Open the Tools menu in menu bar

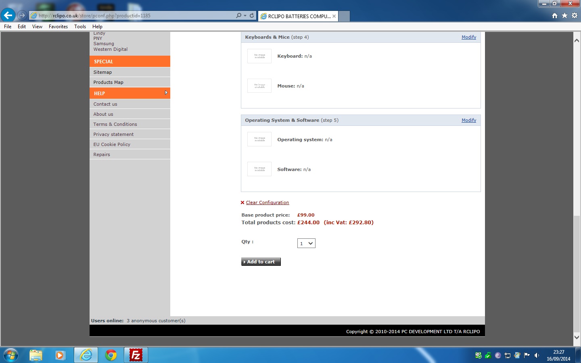point(80,27)
